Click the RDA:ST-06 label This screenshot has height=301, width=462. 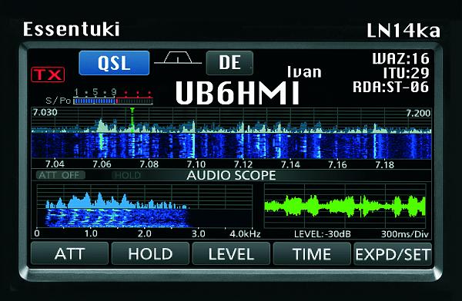[390, 87]
